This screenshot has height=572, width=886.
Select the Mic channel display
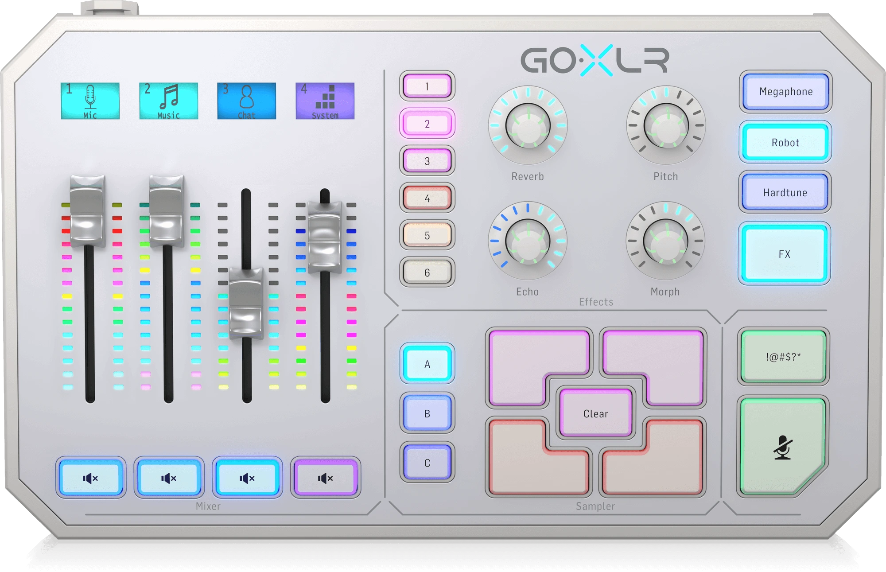tap(90, 101)
